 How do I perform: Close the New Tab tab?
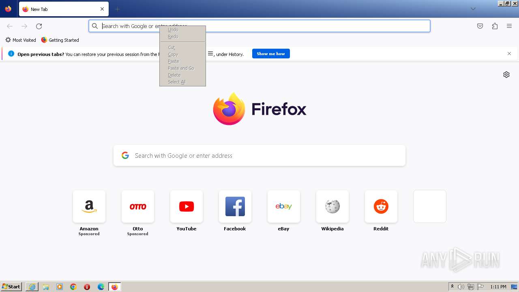(102, 9)
